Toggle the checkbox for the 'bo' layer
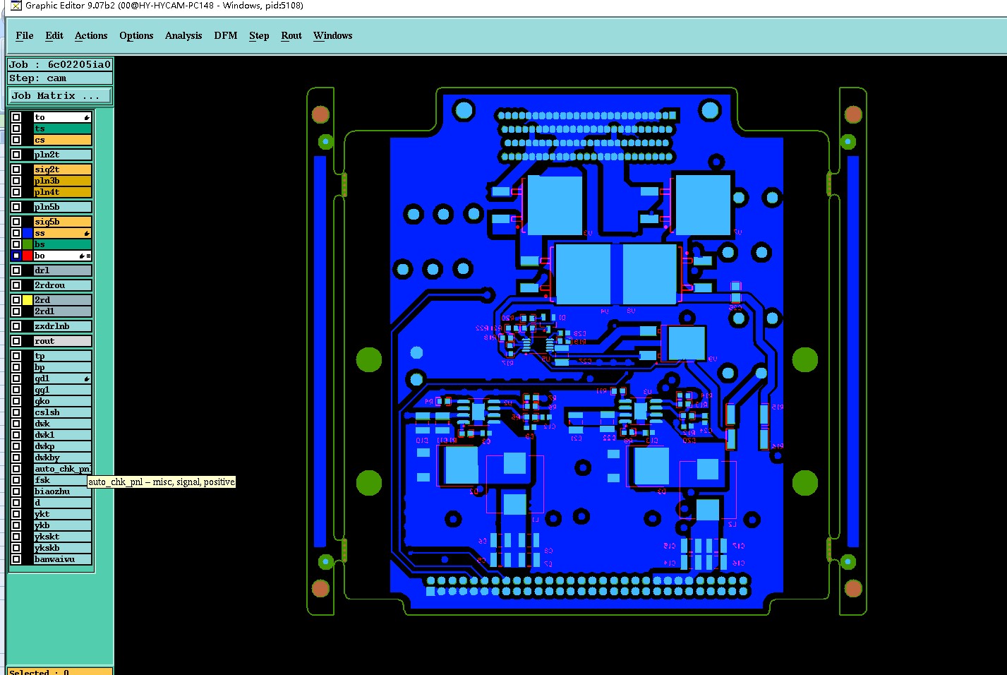 16,256
